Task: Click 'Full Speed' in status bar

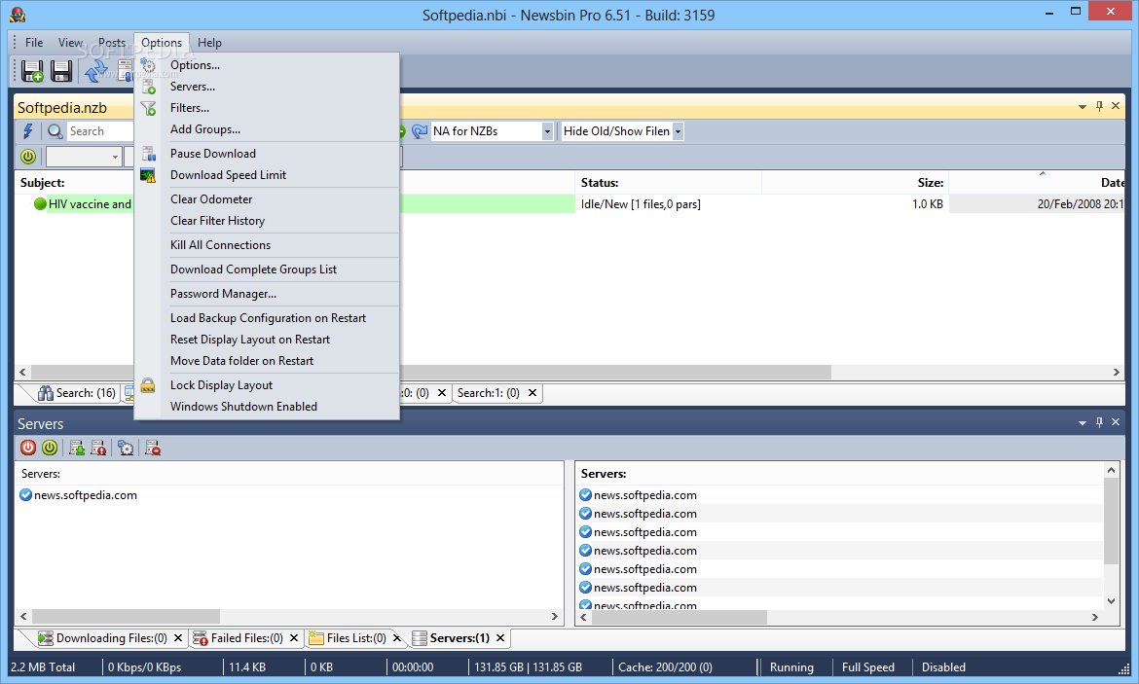Action: click(x=868, y=667)
